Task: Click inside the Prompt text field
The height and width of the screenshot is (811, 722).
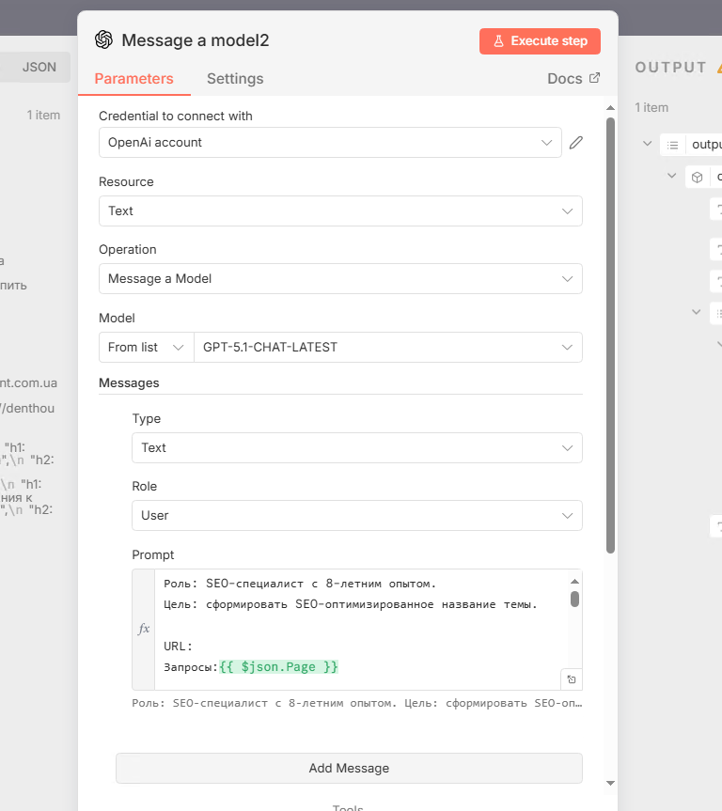Action: [362, 629]
